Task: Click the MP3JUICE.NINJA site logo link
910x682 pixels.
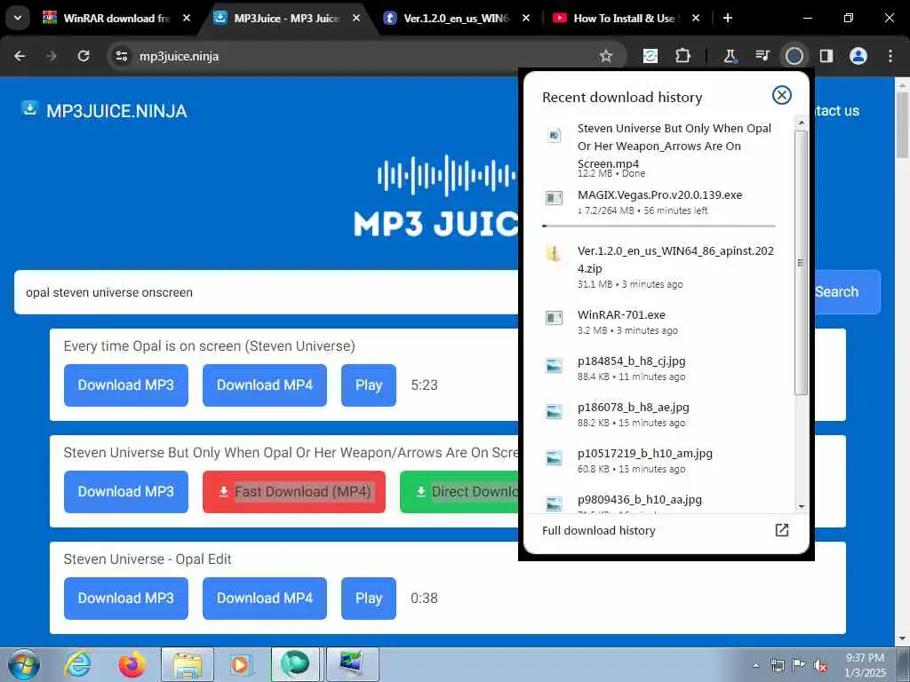Action: click(104, 110)
